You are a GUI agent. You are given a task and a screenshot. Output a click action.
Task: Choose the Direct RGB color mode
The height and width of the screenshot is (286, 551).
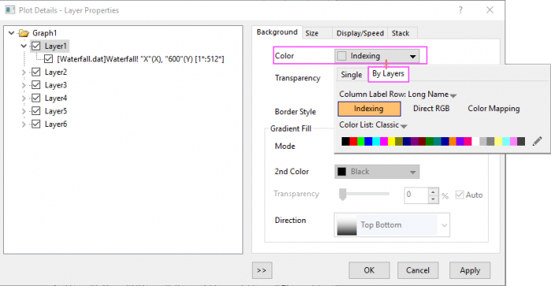431,109
